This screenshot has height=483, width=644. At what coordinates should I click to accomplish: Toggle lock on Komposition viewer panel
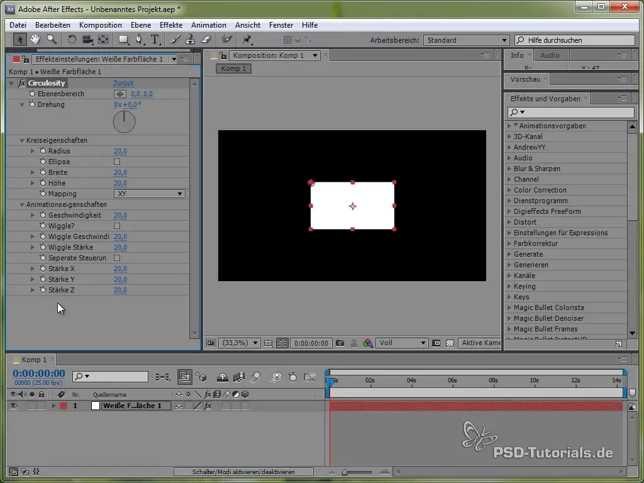point(222,55)
